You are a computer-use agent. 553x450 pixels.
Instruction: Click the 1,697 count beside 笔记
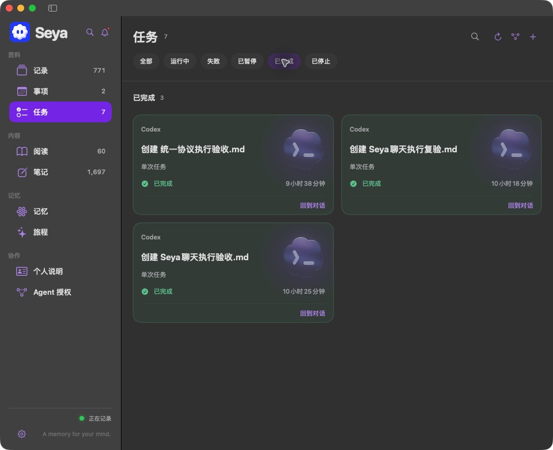(x=96, y=172)
